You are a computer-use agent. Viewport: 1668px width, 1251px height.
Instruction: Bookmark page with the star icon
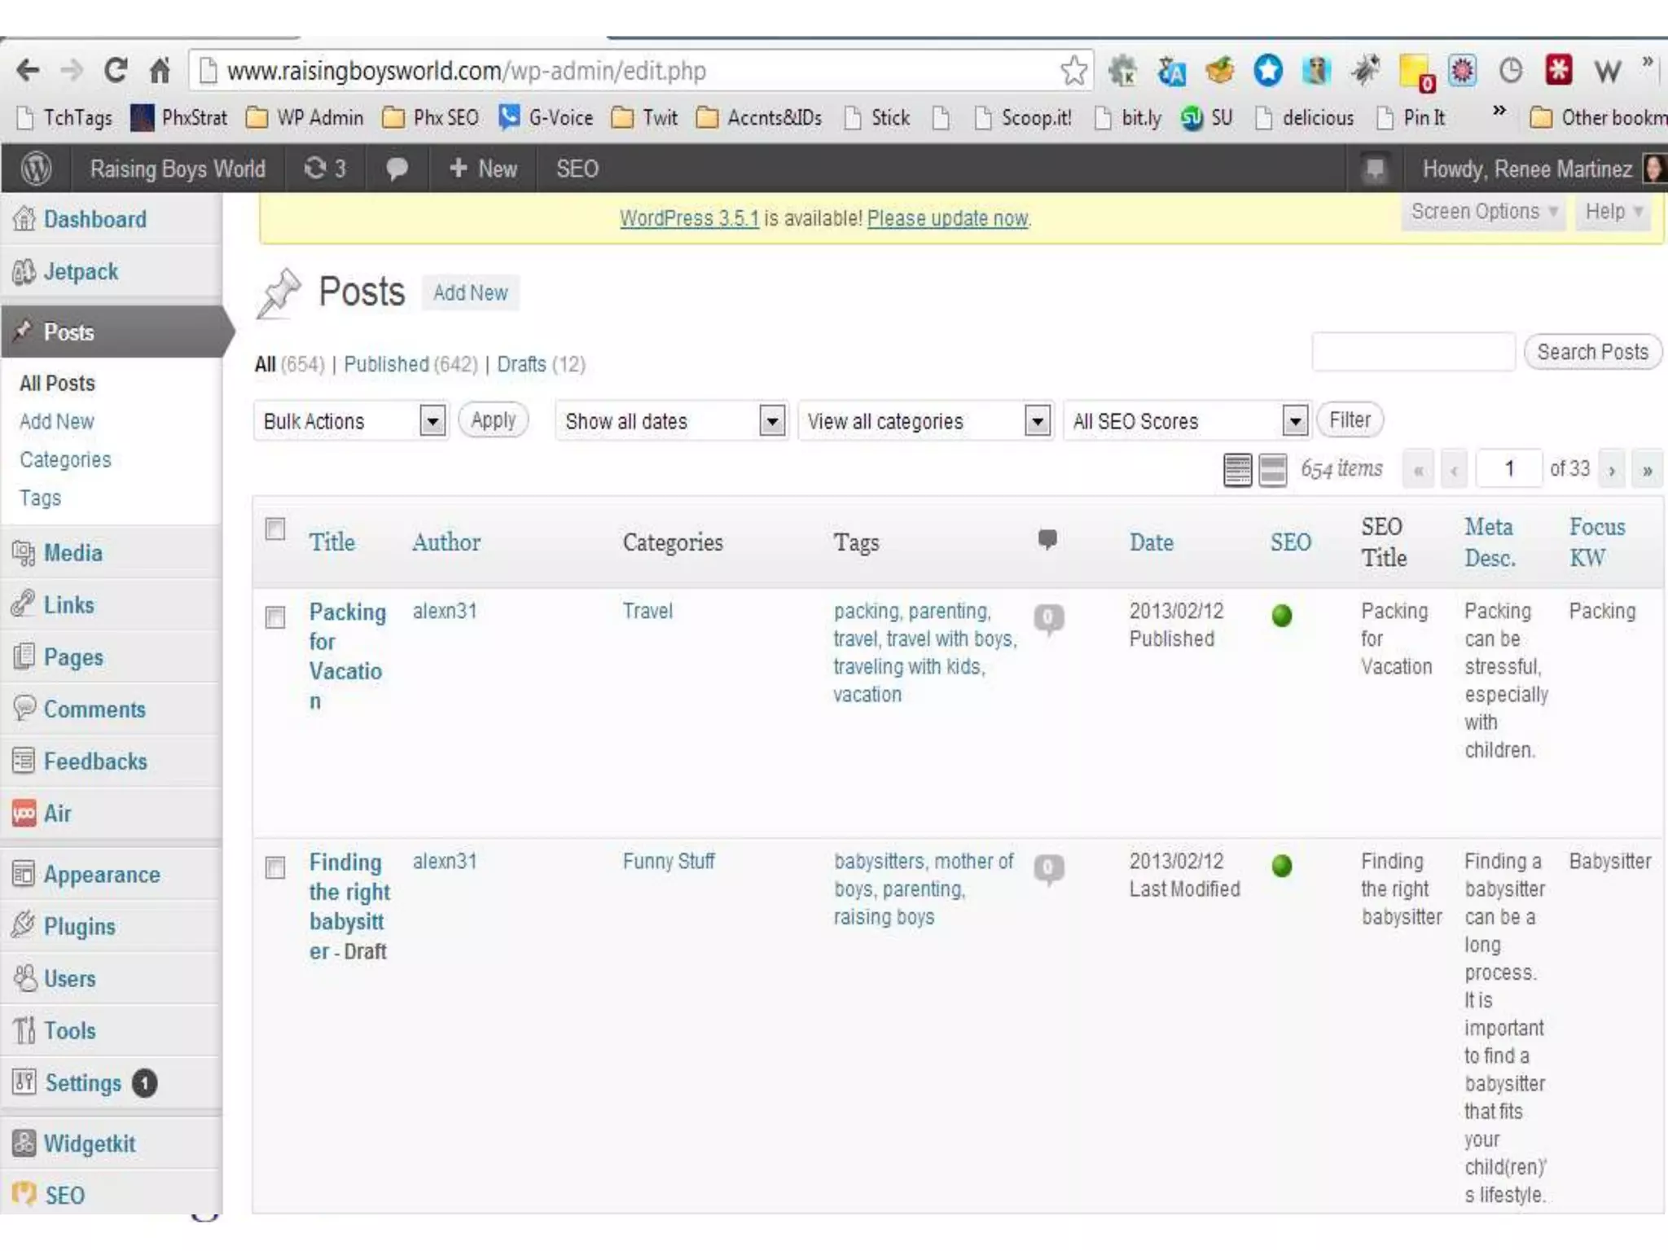1073,71
